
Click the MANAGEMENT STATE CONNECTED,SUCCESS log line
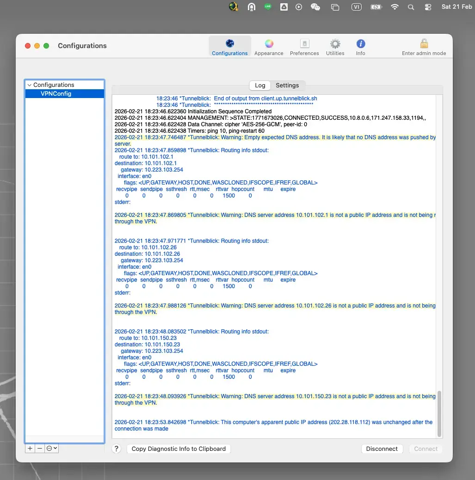(x=270, y=118)
